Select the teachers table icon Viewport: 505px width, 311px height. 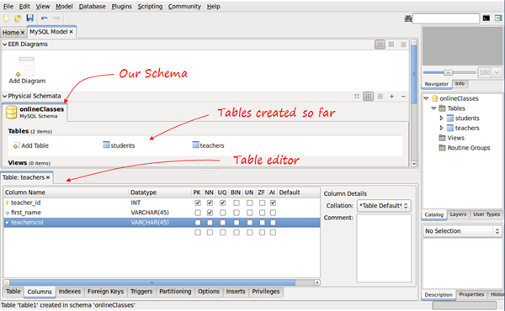click(x=195, y=145)
